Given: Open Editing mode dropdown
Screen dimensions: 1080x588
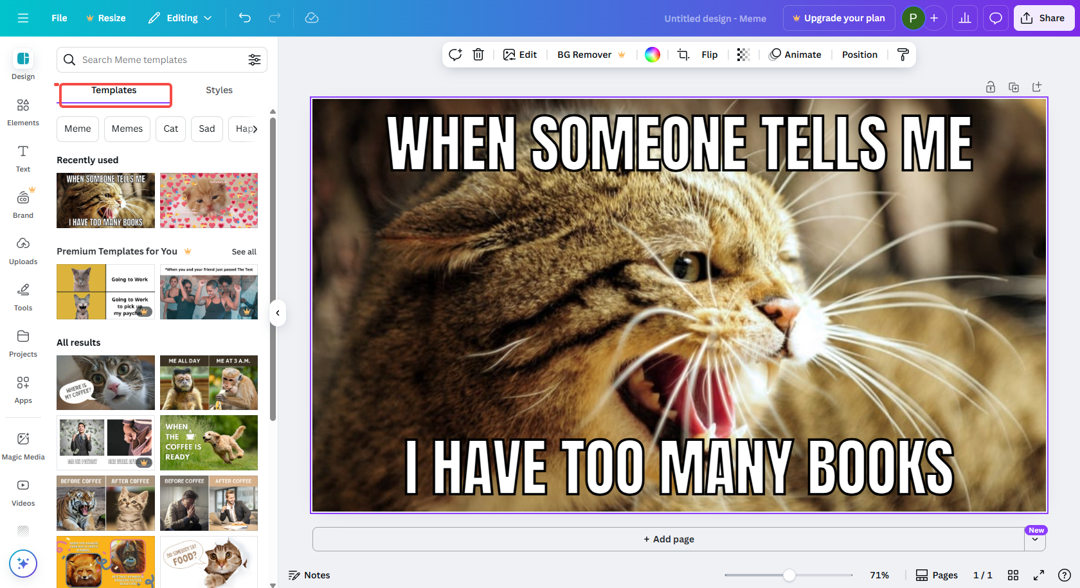Looking at the screenshot, I should click(180, 18).
